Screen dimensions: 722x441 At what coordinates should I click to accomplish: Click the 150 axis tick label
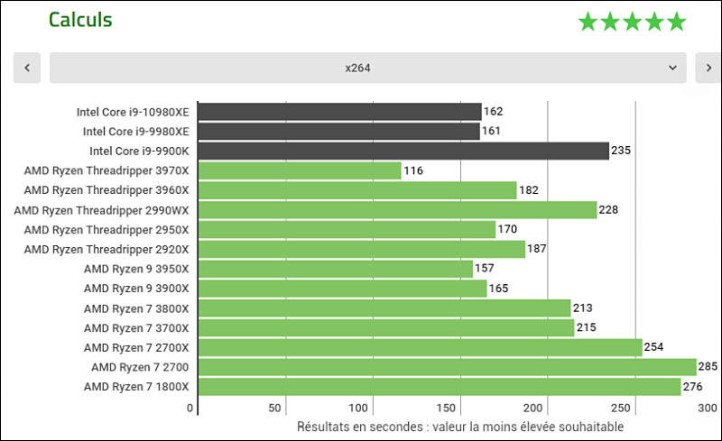tap(446, 408)
